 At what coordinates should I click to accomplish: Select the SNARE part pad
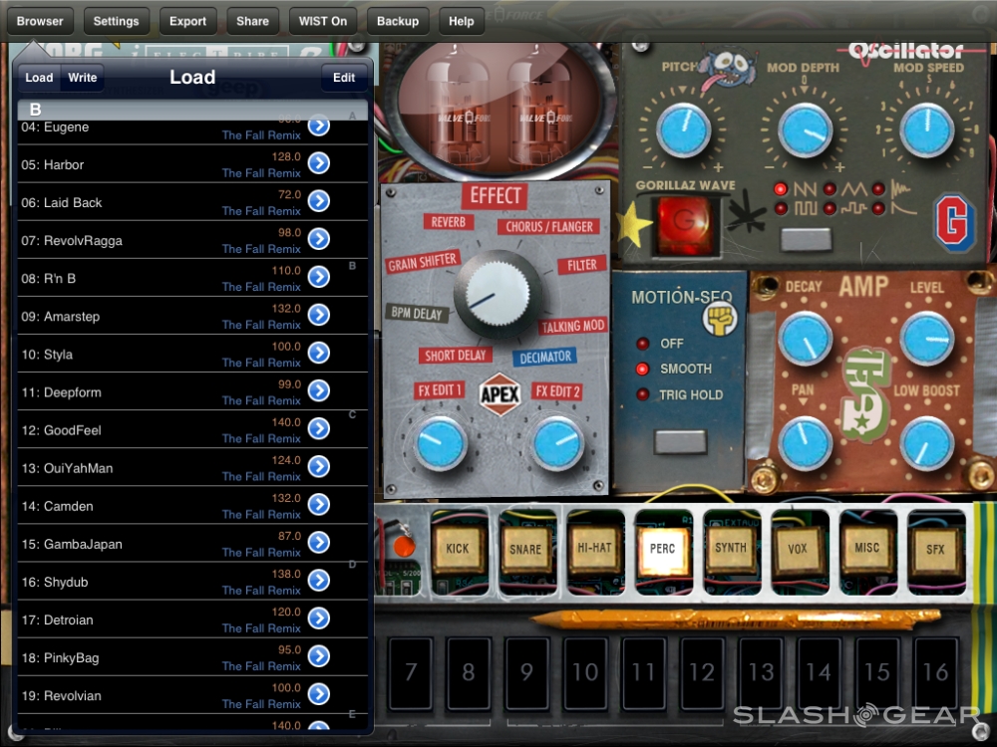[525, 549]
